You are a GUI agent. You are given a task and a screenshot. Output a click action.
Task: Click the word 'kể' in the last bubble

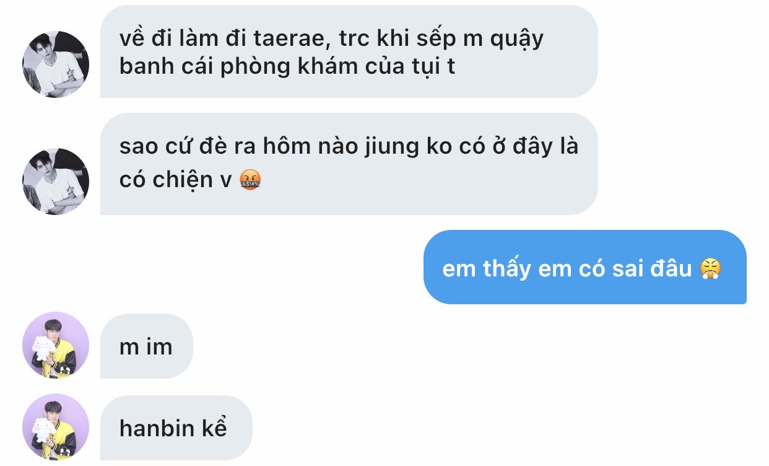click(214, 428)
